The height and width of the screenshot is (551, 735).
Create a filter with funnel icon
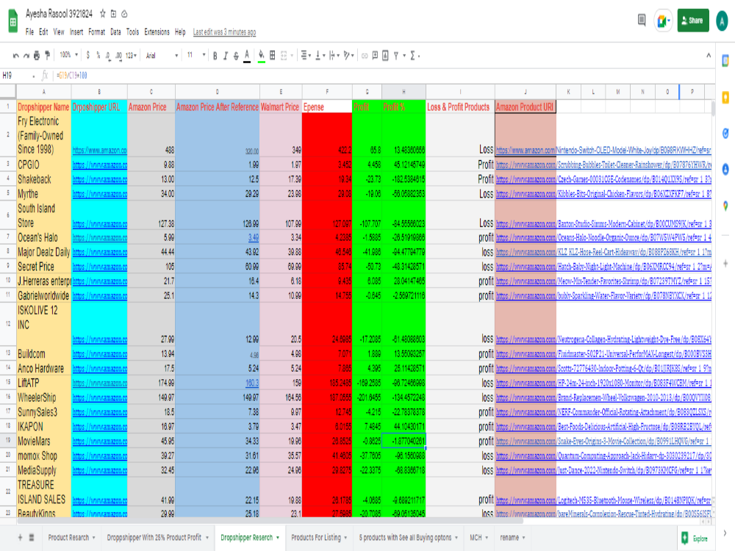[396, 56]
